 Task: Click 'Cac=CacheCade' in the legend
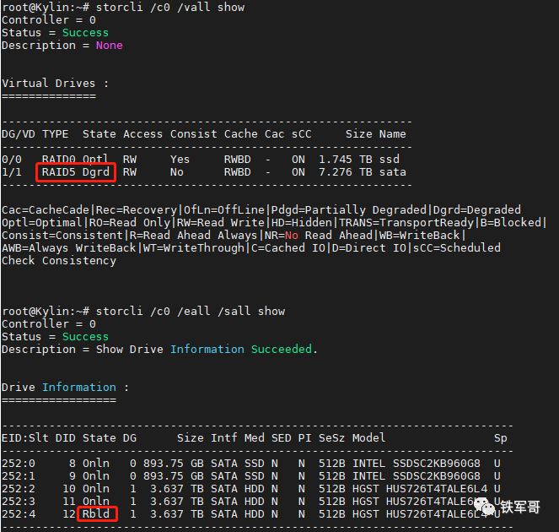tap(46, 210)
